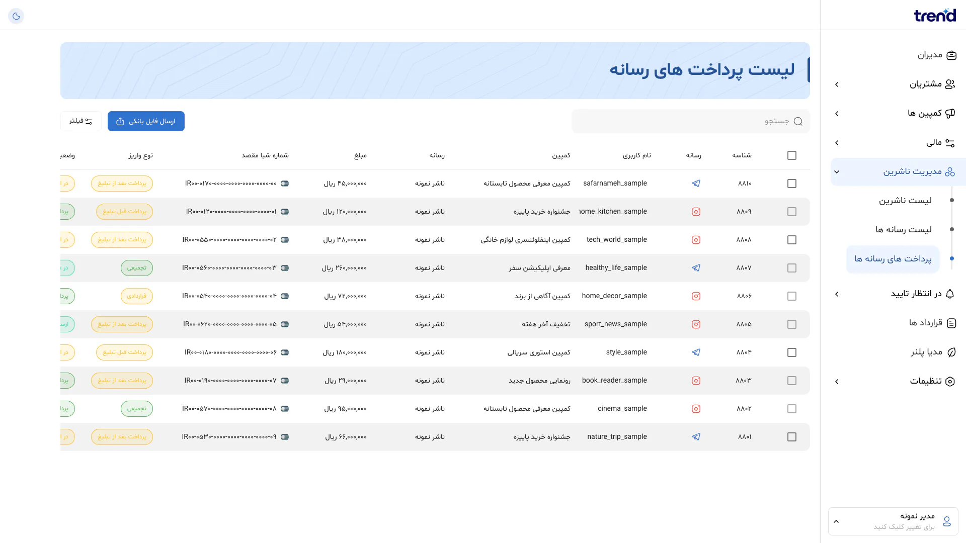966x543 pixels.
Task: Expand the کمپین ها menu chevron
Action: [837, 114]
